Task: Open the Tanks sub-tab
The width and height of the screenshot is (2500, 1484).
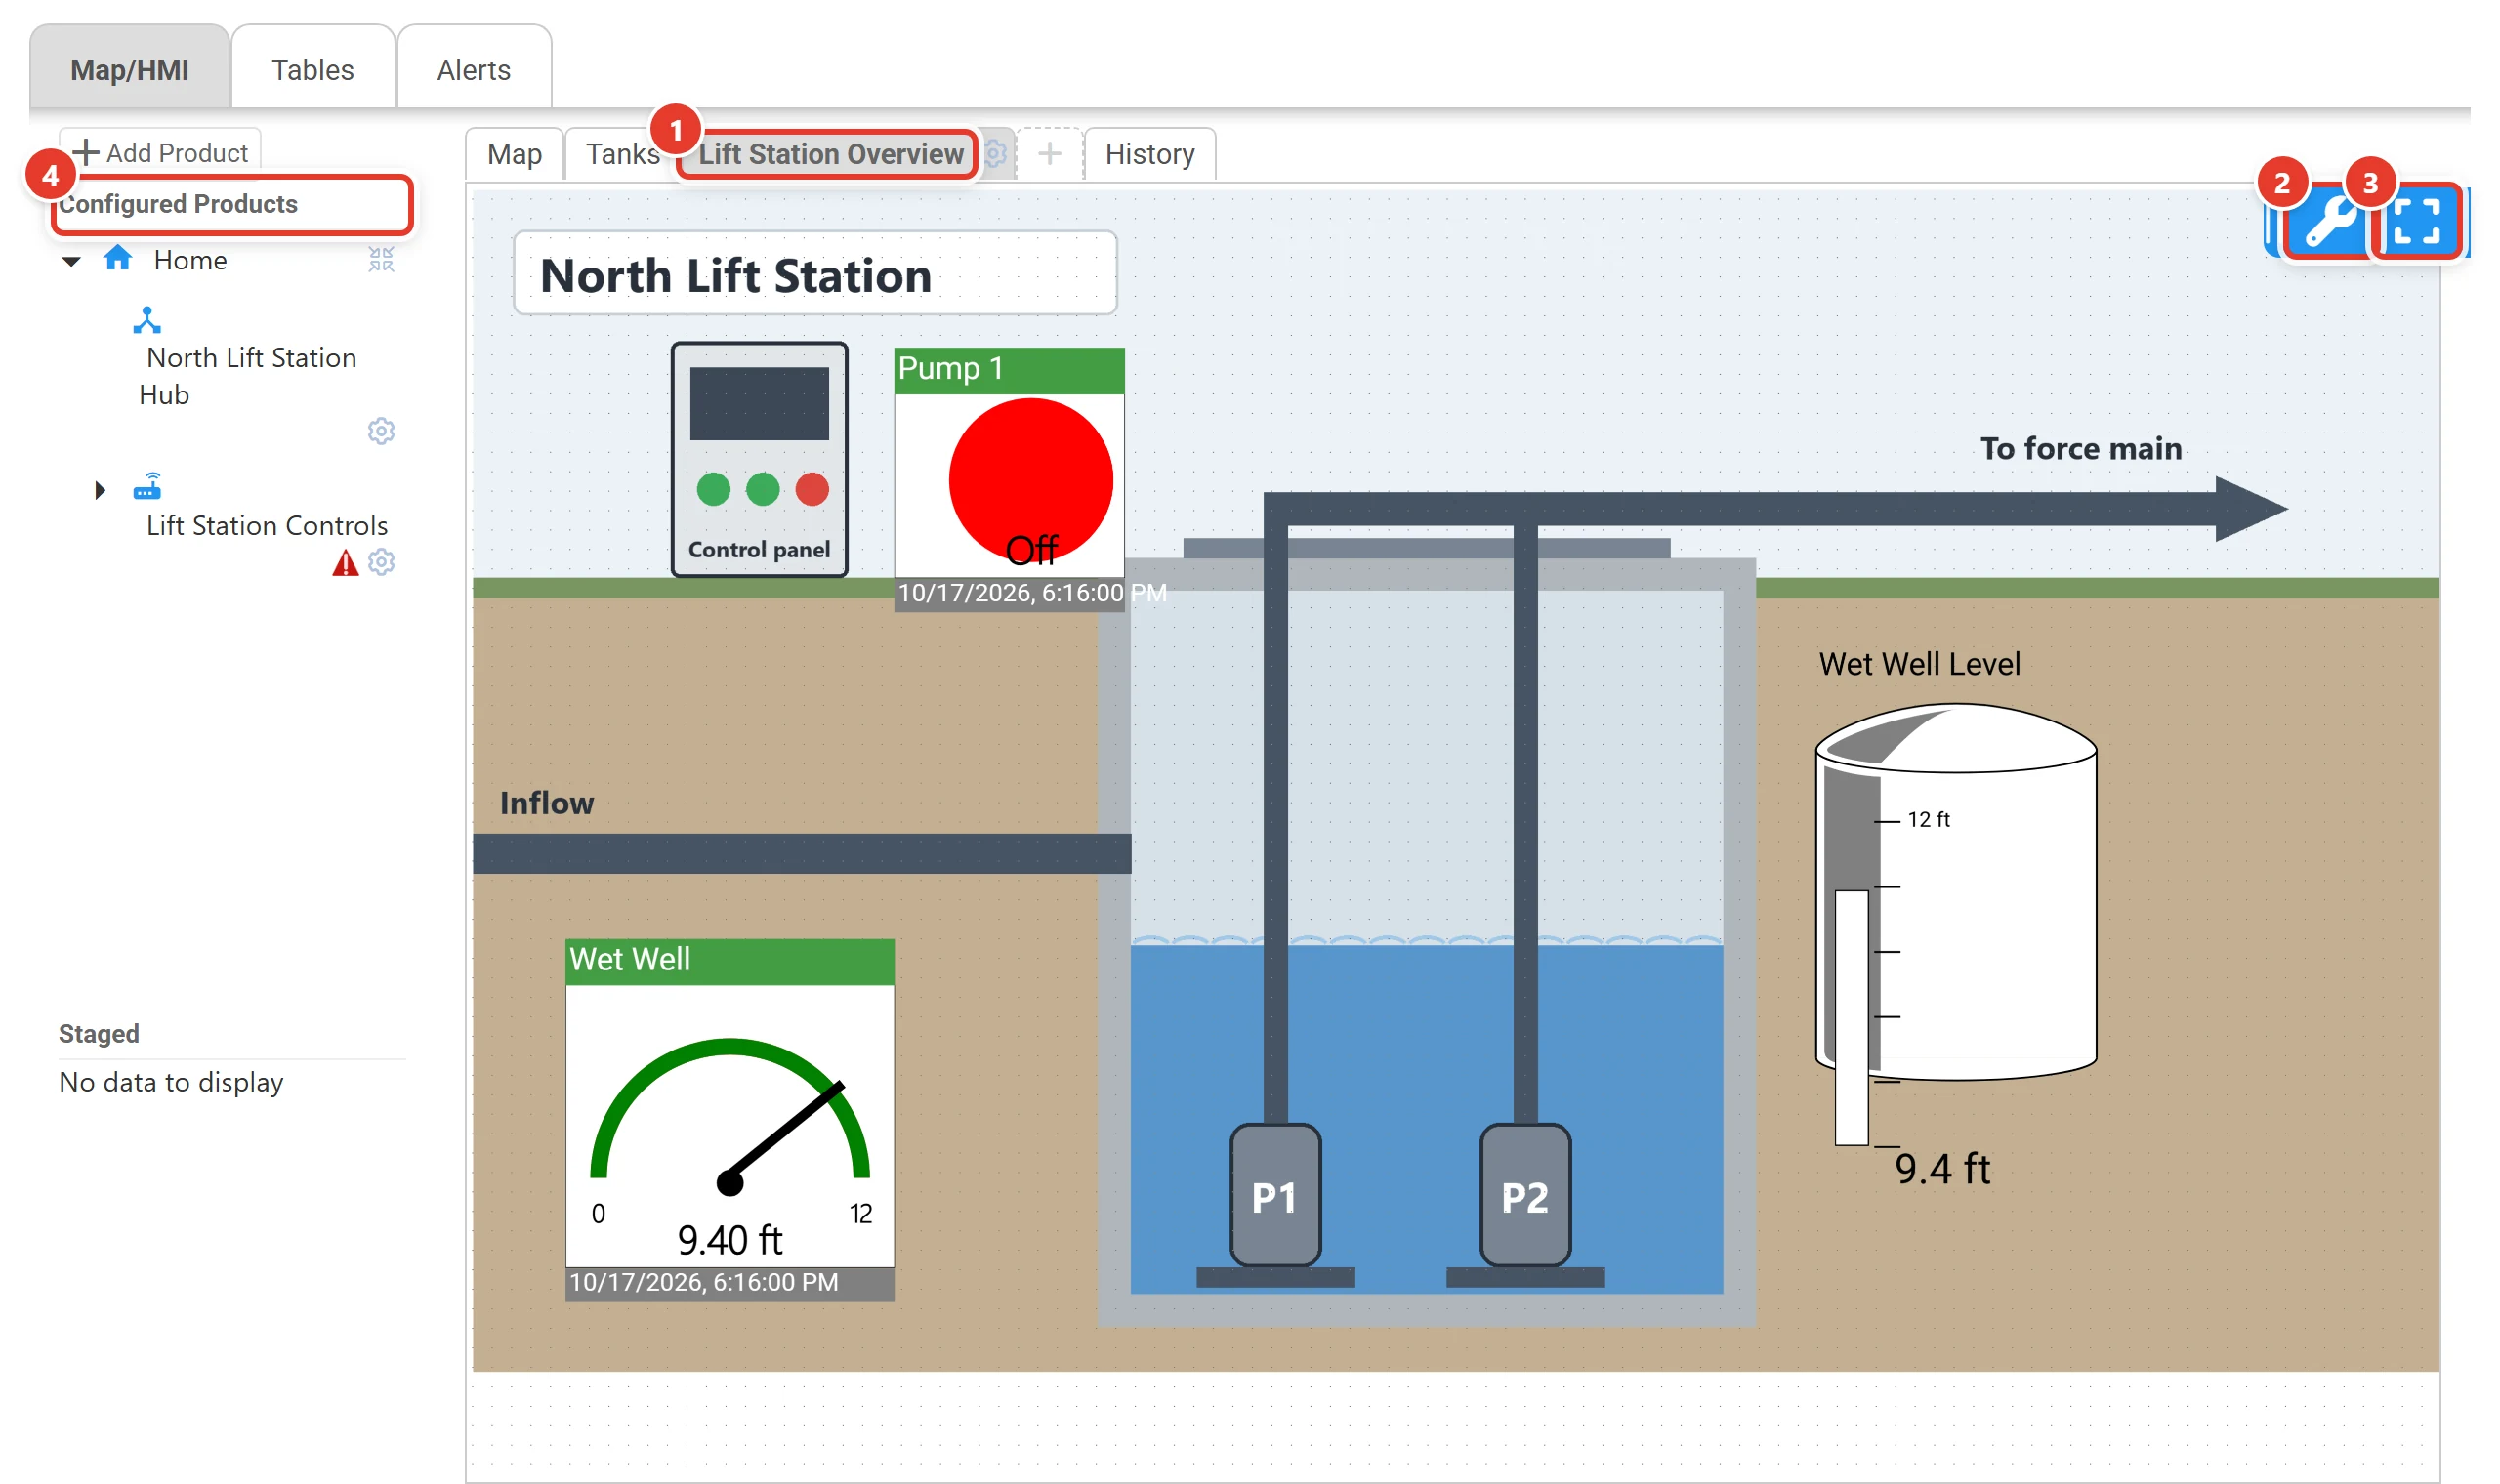Action: [x=622, y=154]
